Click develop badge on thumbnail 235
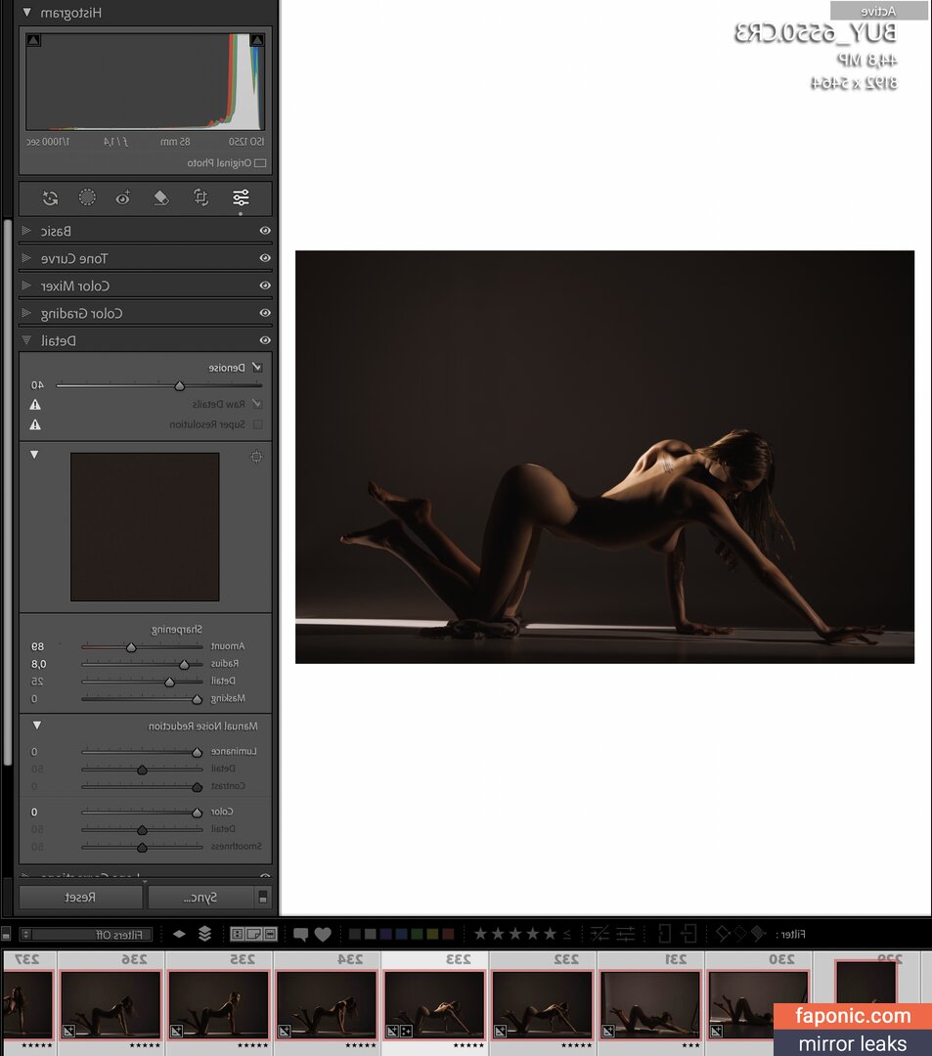This screenshot has width=932, height=1056. (176, 1032)
